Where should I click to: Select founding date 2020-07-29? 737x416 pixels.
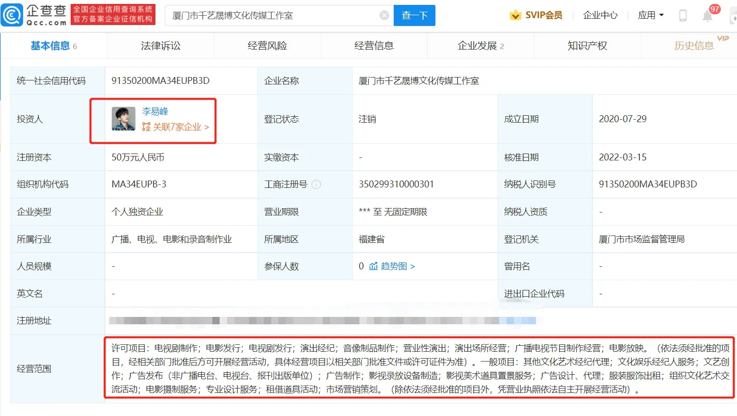point(623,119)
